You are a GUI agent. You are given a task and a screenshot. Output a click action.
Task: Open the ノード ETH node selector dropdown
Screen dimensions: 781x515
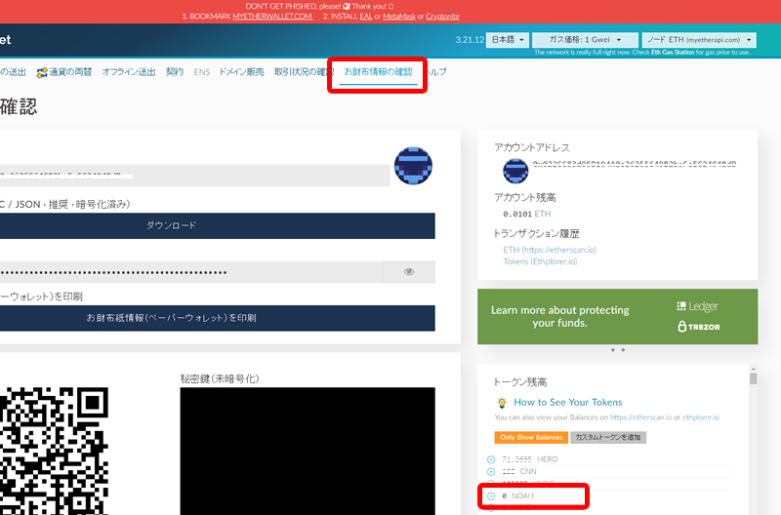click(699, 40)
